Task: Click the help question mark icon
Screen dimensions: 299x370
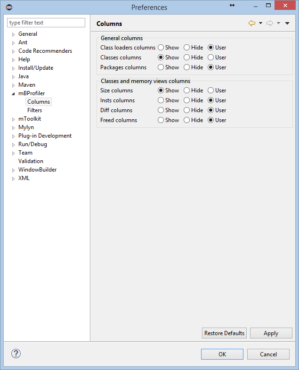Action: click(x=16, y=354)
